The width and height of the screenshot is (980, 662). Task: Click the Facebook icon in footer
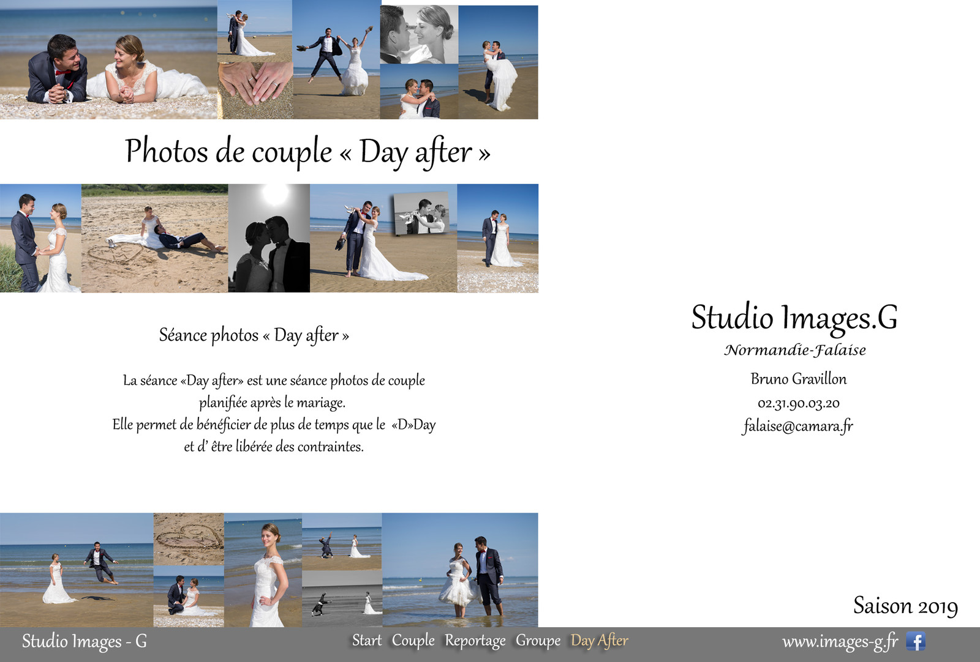pos(916,641)
